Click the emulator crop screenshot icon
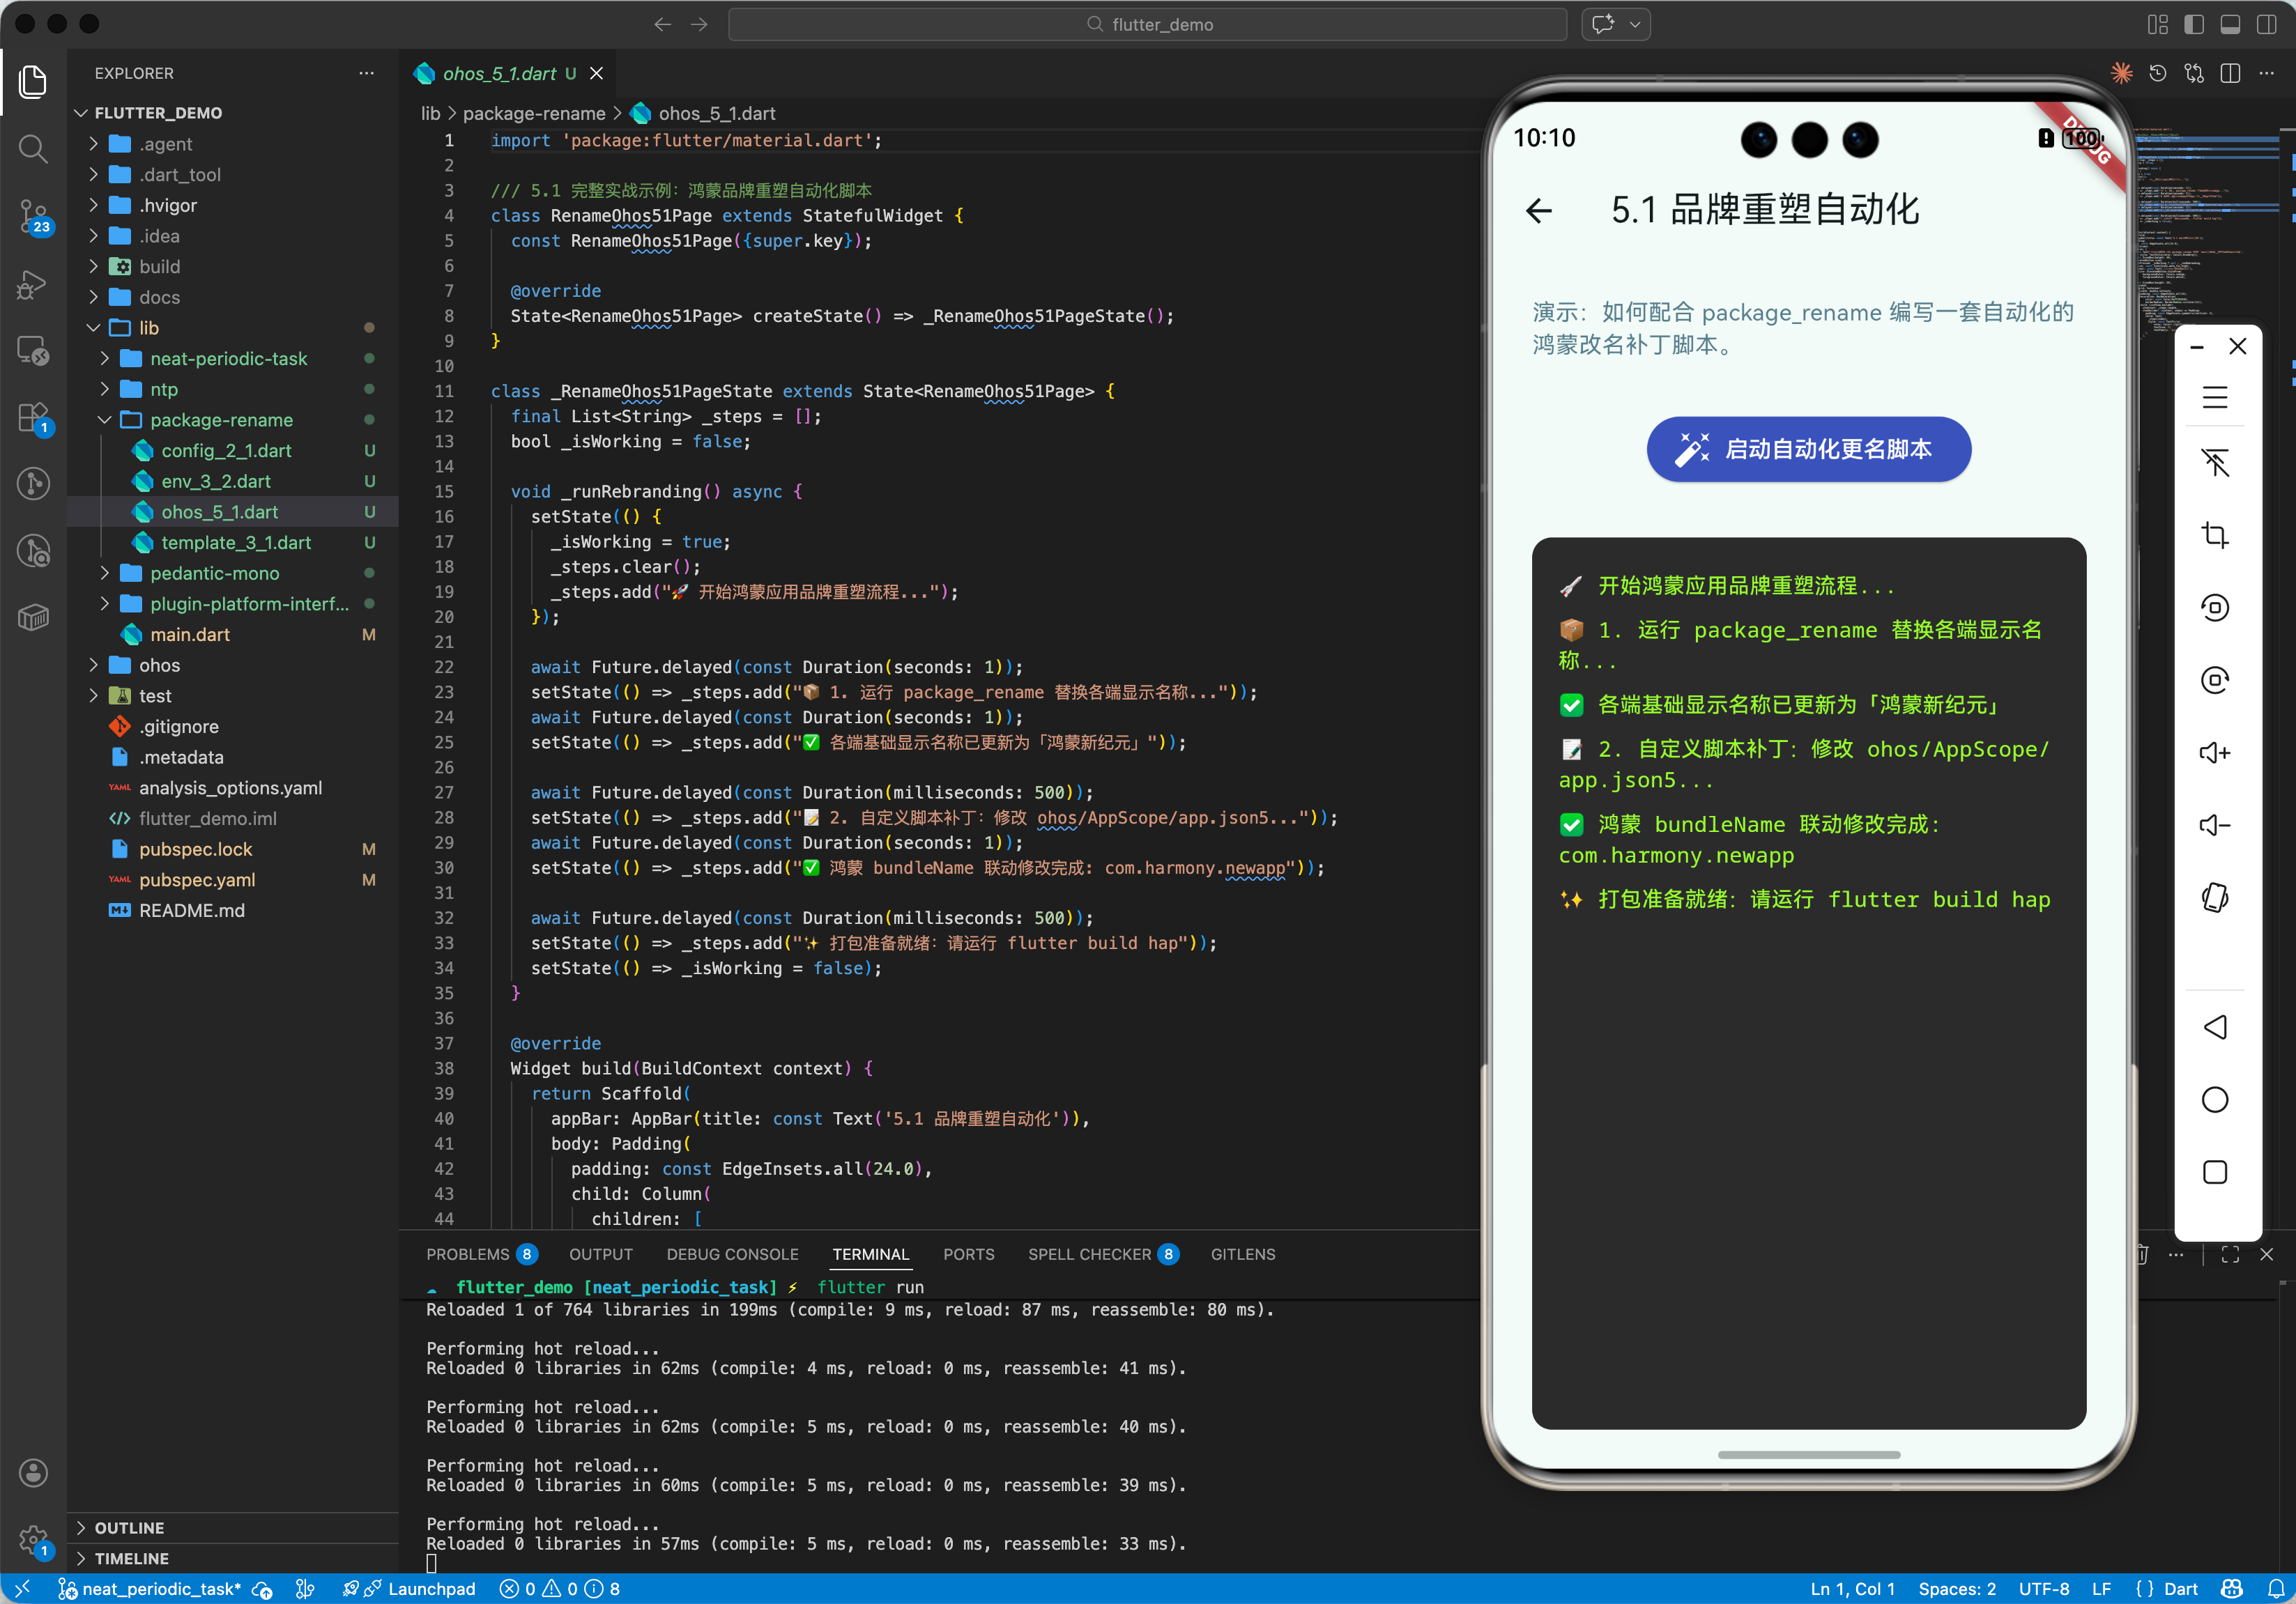This screenshot has width=2296, height=1604. (2214, 536)
